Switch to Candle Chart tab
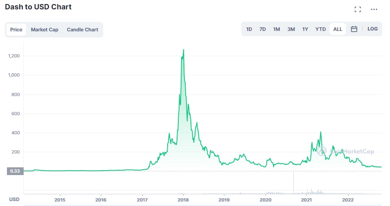The image size is (390, 206). point(82,30)
